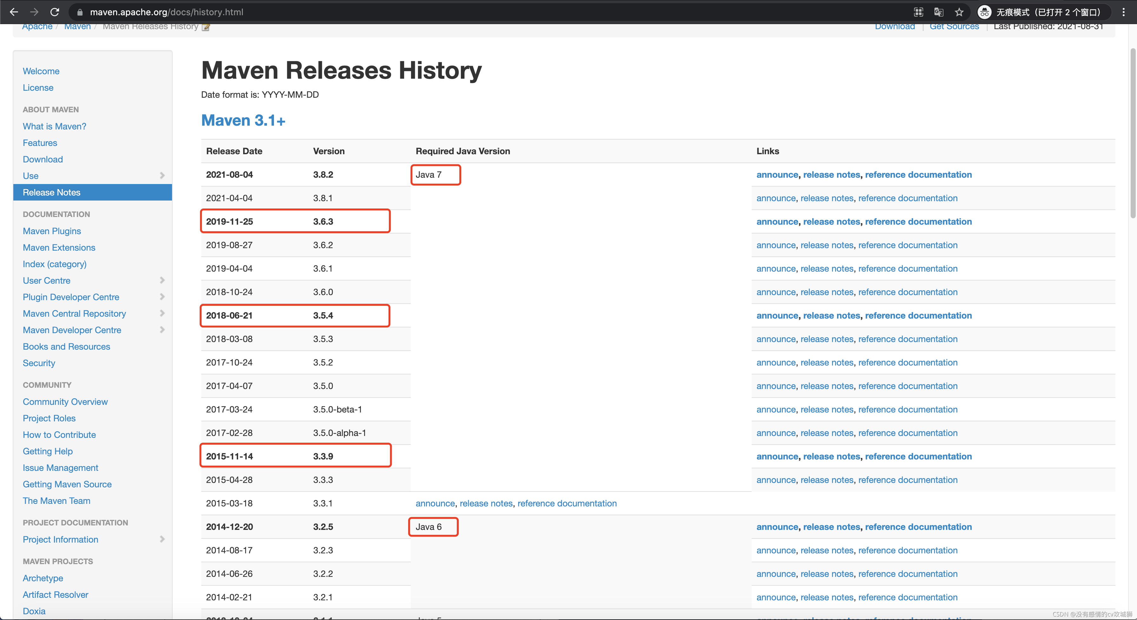Open reference documentation for version 3.5.4

click(x=919, y=315)
